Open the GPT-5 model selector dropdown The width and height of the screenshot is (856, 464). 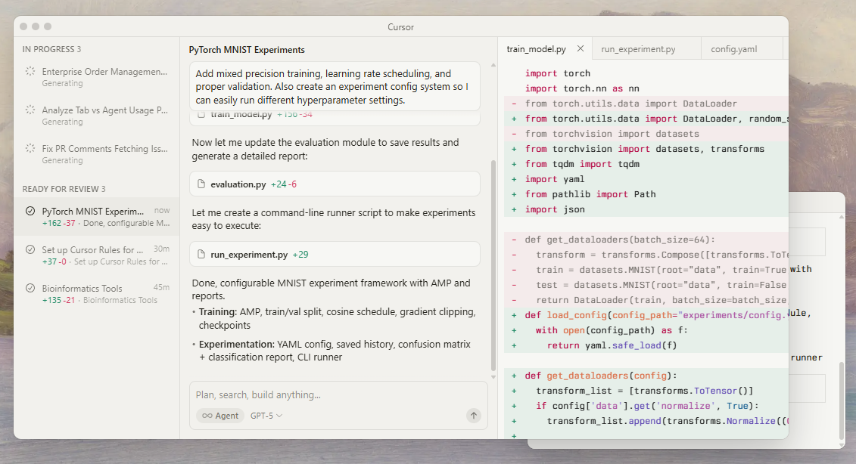click(266, 416)
